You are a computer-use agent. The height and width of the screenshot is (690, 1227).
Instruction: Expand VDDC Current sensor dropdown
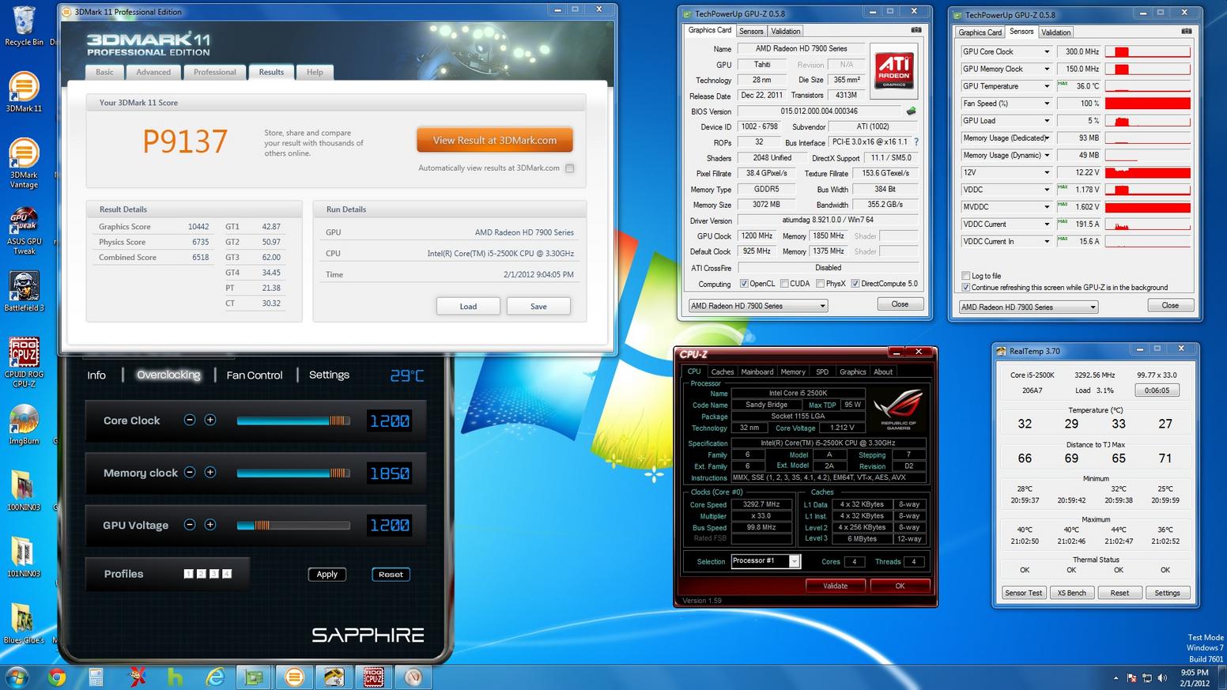tap(1047, 224)
